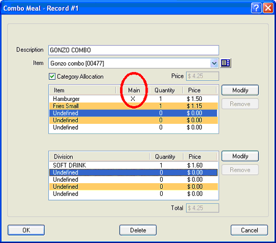276x243 pixels.
Task: Open the item lookup list icon
Action: [x=226, y=63]
